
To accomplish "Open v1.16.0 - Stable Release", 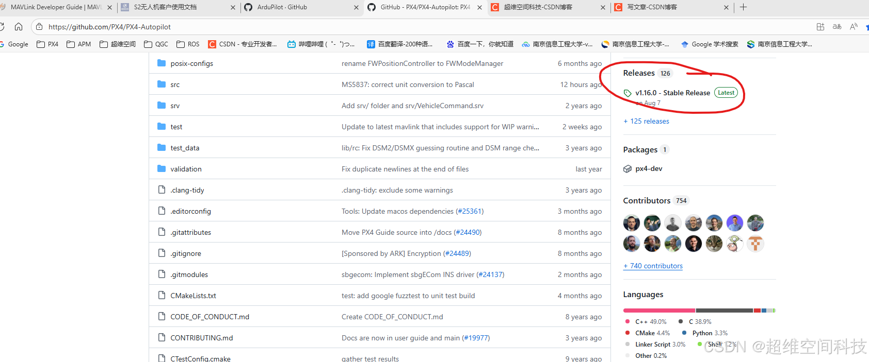I will [673, 93].
